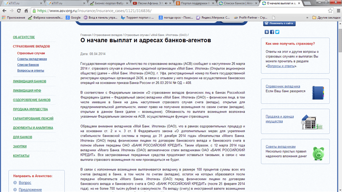Follow the Главная breadcrumb link
342x192 pixels.
(86, 35)
